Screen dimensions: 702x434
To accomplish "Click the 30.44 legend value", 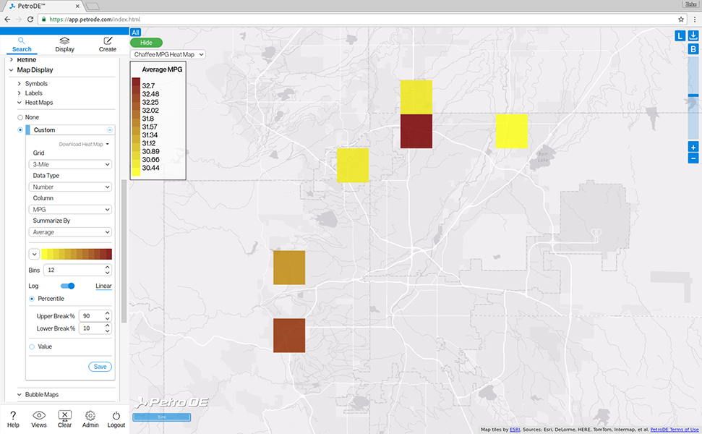I will (150, 168).
